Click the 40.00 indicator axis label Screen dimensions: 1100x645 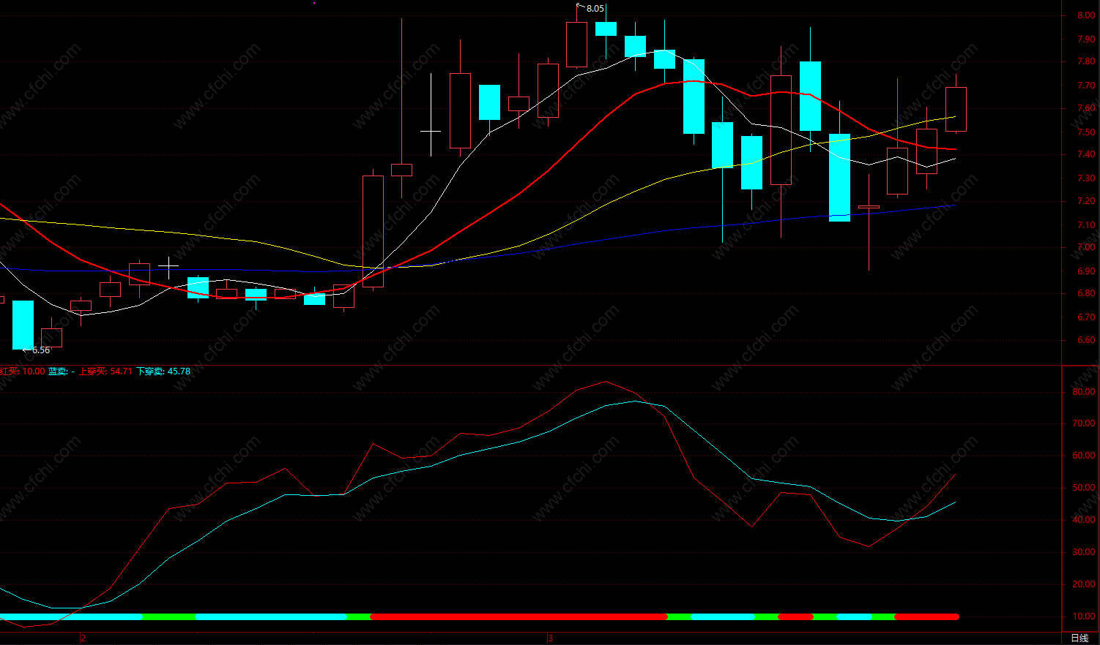(1084, 520)
